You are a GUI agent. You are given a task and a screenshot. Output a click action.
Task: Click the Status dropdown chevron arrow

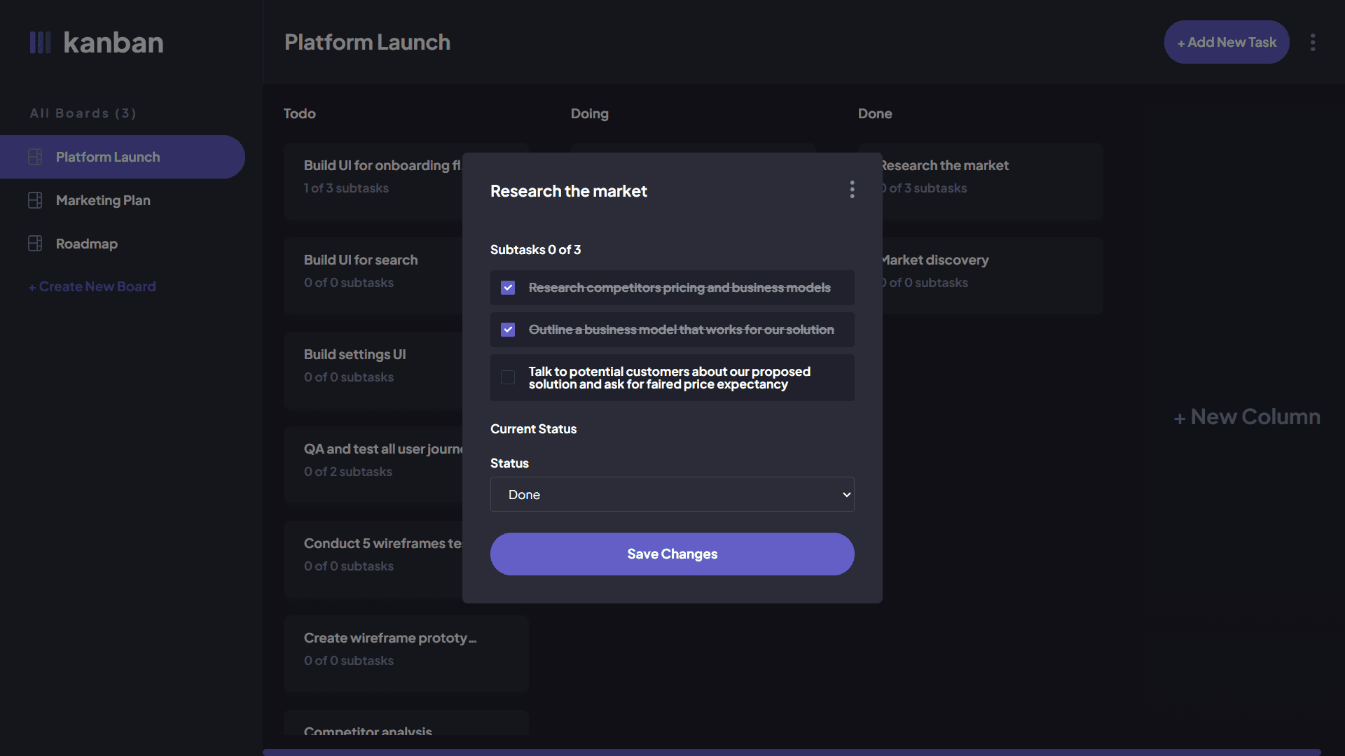point(846,494)
